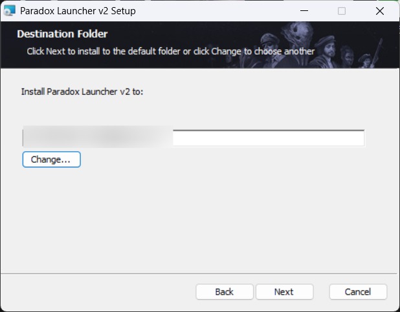Click the Change... button
This screenshot has height=312, width=400.
pyautogui.click(x=52, y=160)
